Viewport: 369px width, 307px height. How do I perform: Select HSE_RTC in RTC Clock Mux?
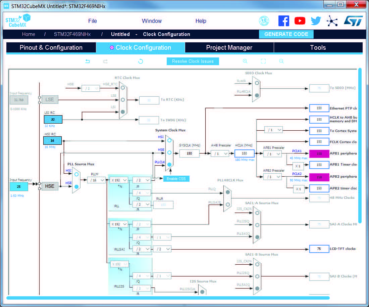click(123, 88)
